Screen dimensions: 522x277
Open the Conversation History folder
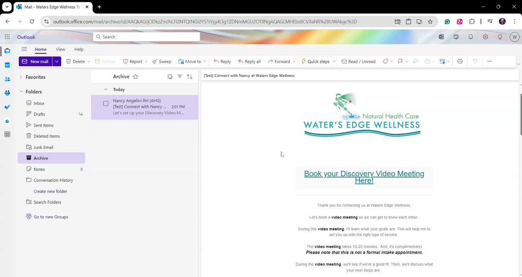pos(51,180)
